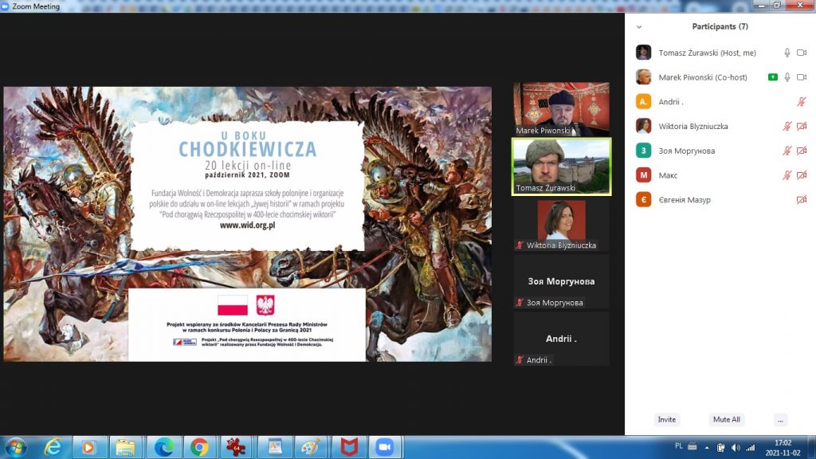Unmute Andrii in the participants list

(x=802, y=102)
